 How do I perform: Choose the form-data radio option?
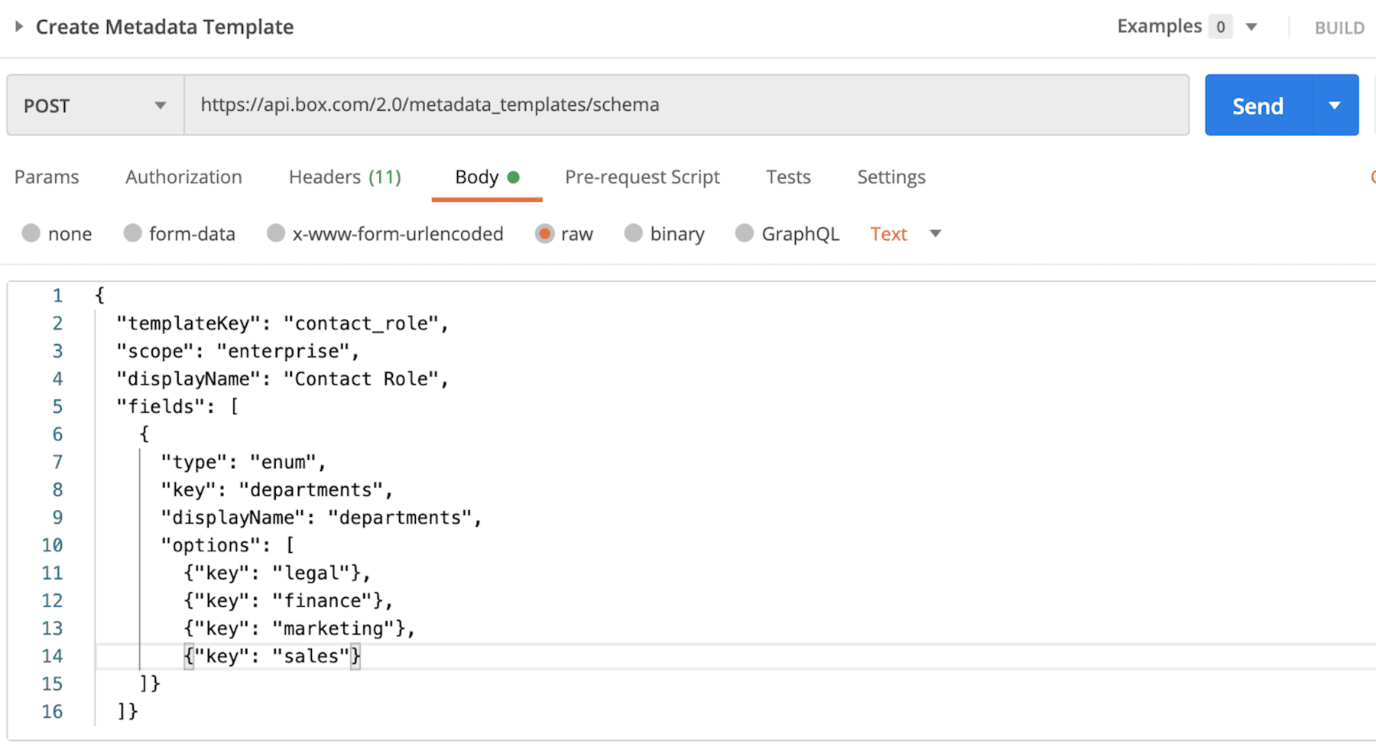tap(133, 234)
